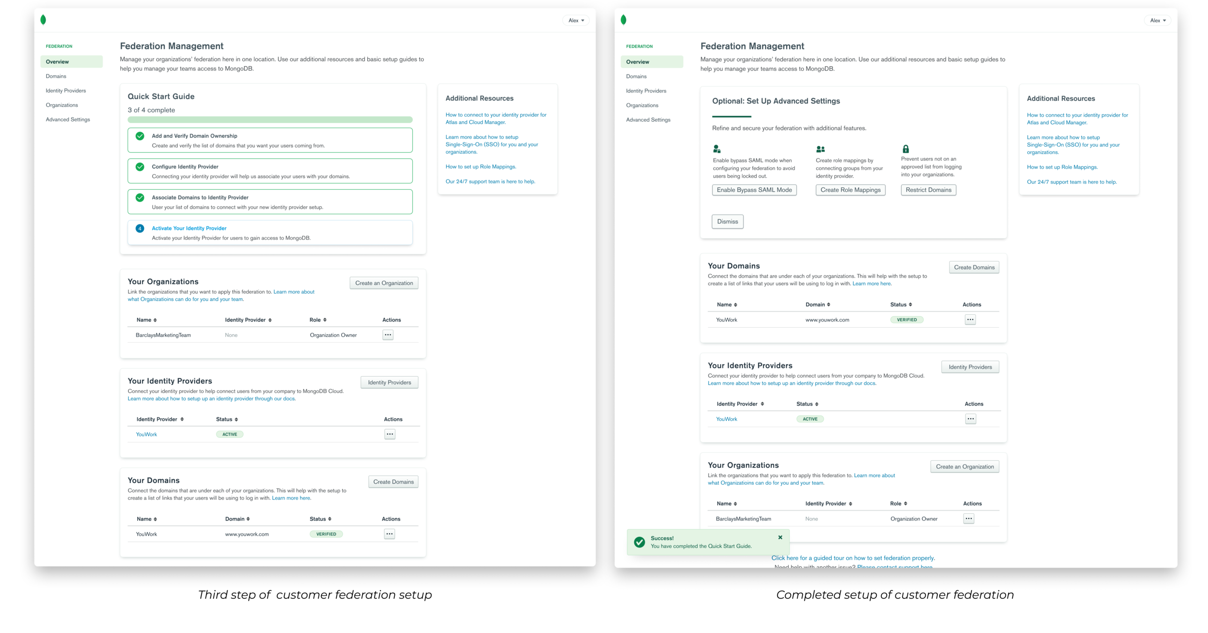
Task: Open actions menu for BarclaysMarketingTeam in left screen
Action: point(388,335)
